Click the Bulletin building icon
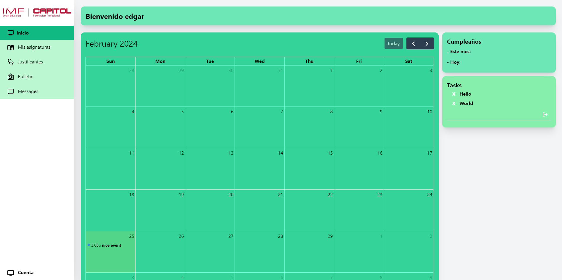Viewport: 562px width, 280px height. 11,77
